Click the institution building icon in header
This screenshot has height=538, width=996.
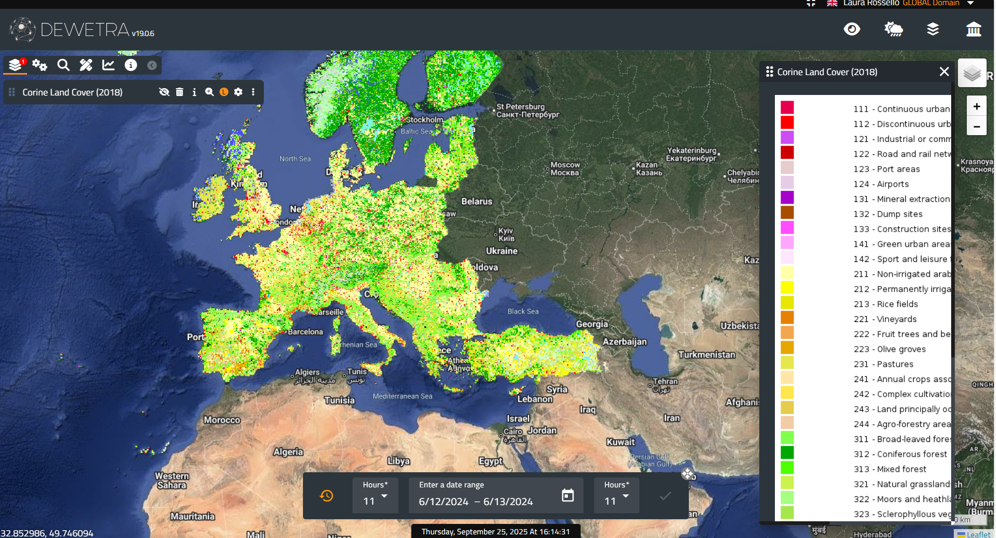pyautogui.click(x=973, y=29)
